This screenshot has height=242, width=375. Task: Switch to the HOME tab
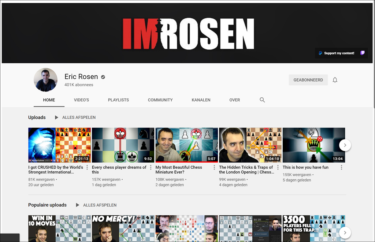click(49, 100)
